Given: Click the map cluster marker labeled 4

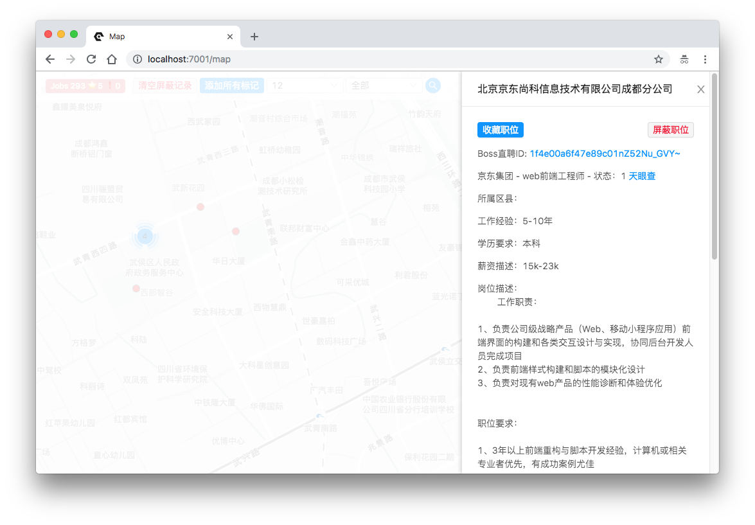Looking at the screenshot, I should pyautogui.click(x=145, y=236).
